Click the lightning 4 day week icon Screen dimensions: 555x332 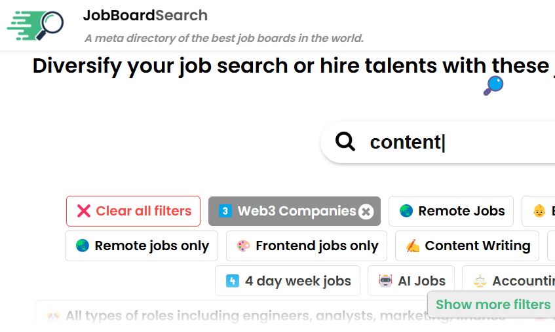pos(233,281)
